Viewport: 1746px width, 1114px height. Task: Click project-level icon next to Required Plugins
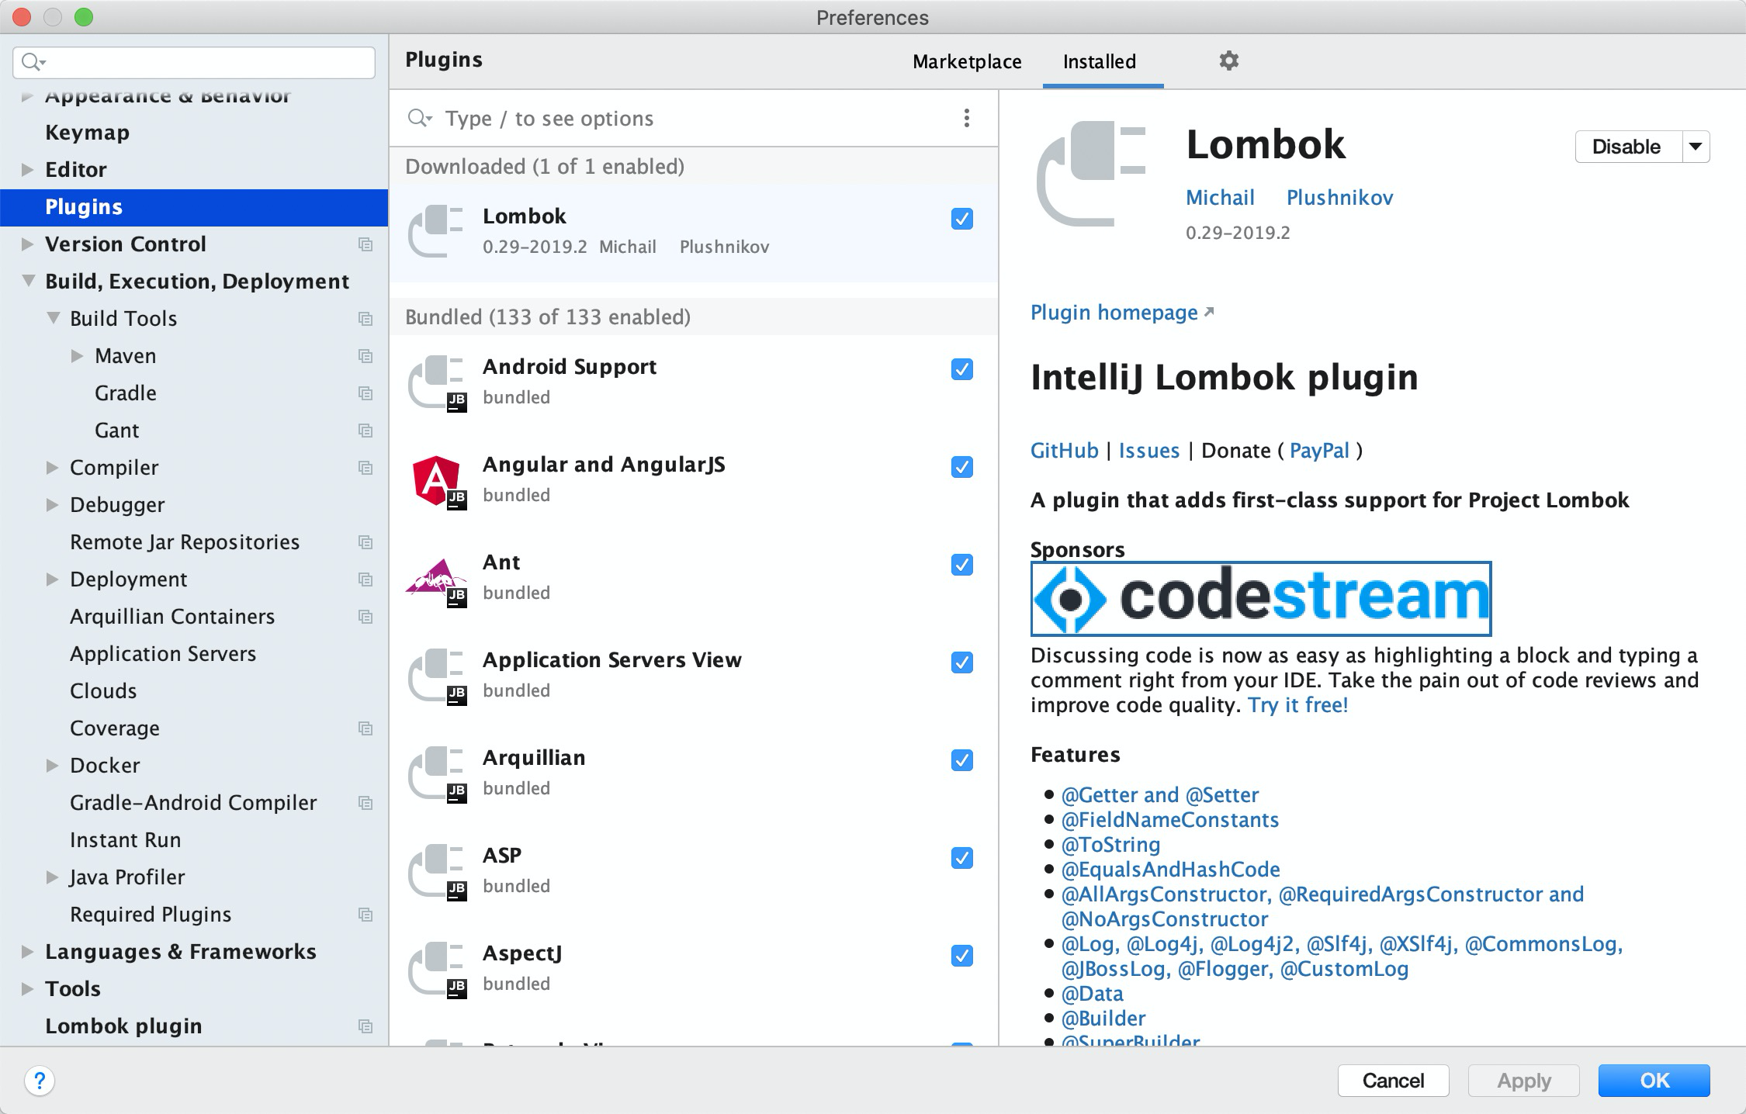coord(365,915)
